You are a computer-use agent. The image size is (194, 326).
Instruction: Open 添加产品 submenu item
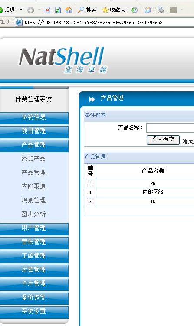pos(33,159)
